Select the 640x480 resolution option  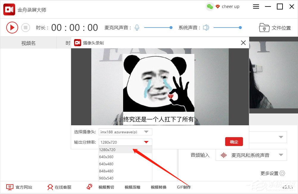(106, 164)
